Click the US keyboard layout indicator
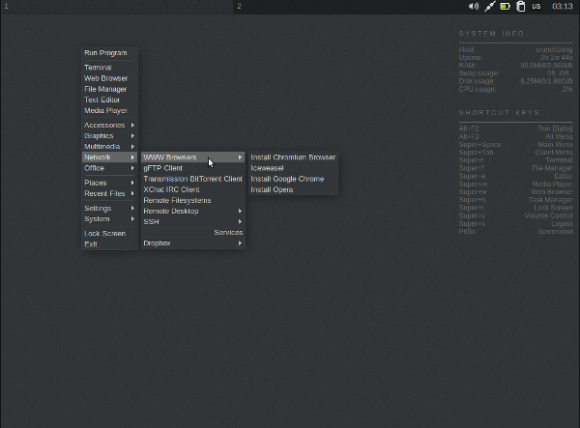This screenshot has height=428, width=580. (536, 7)
